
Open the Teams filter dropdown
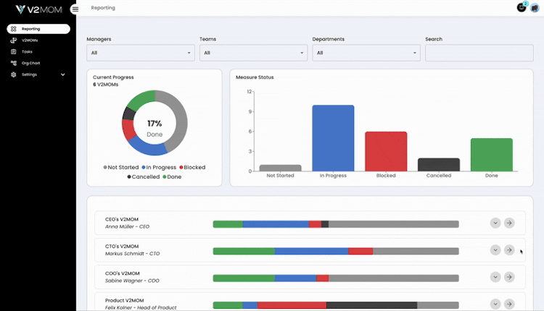click(x=253, y=53)
